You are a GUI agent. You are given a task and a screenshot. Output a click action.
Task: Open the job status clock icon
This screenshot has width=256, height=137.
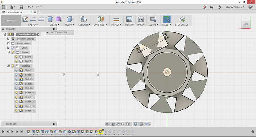tap(219, 7)
